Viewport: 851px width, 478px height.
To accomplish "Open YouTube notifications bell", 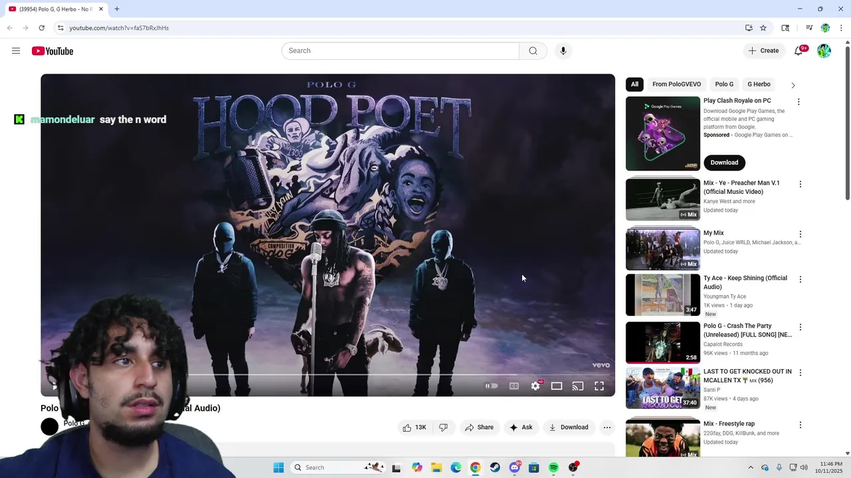I will point(799,51).
